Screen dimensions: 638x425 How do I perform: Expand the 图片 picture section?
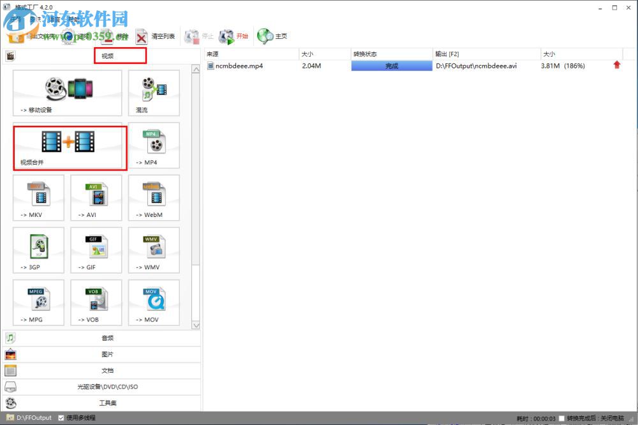[x=101, y=354]
